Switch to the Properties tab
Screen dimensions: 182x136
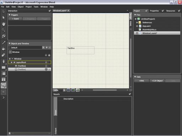[x=154, y=11]
